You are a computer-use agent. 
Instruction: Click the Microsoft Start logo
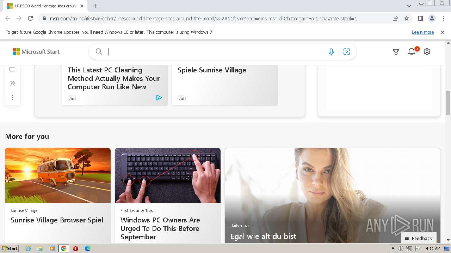36,52
